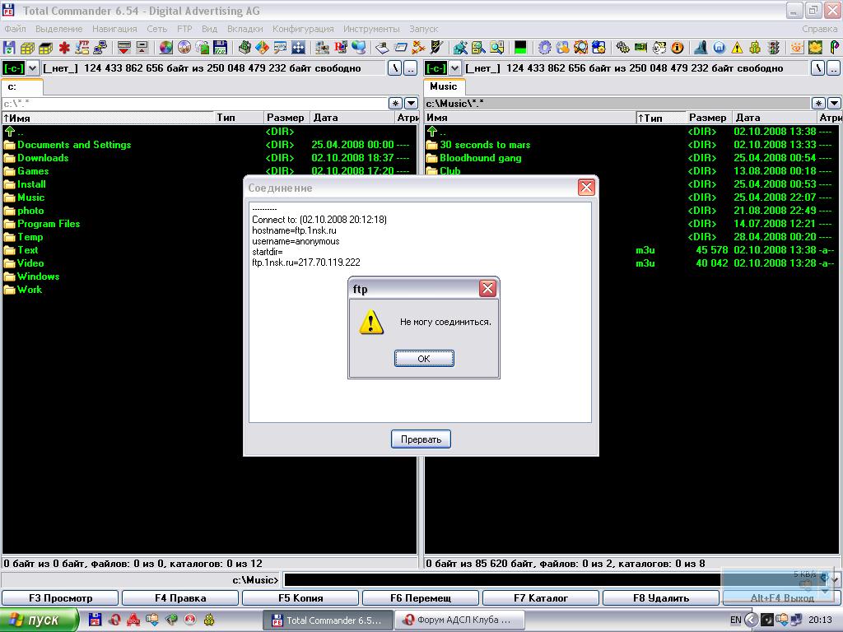The height and width of the screenshot is (632, 843).
Task: Click the red asterisk toolbar icon
Action: click(x=64, y=48)
